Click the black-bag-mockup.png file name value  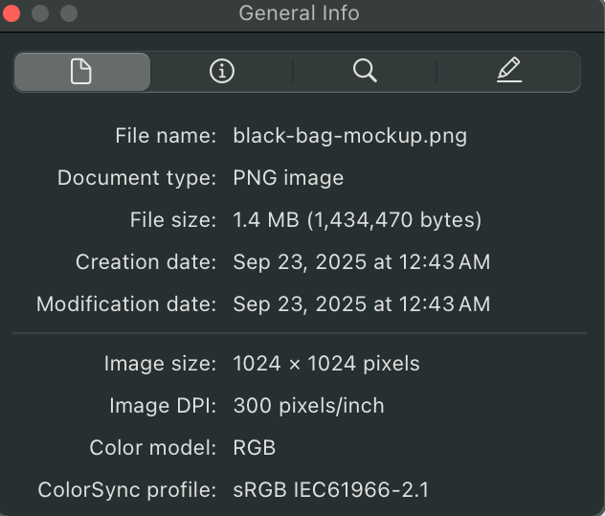click(349, 136)
